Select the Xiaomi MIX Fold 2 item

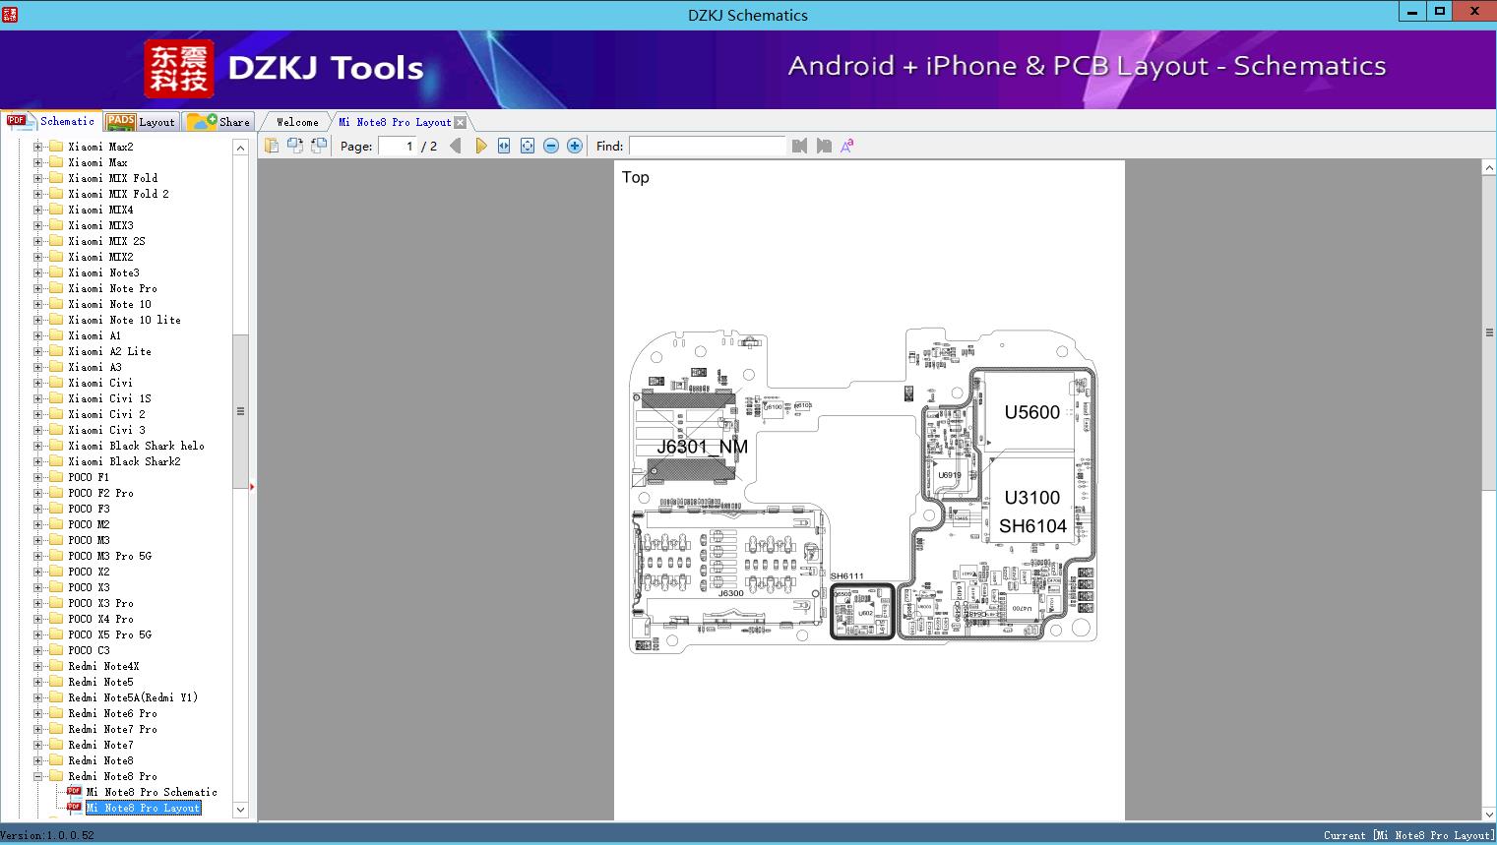click(118, 194)
